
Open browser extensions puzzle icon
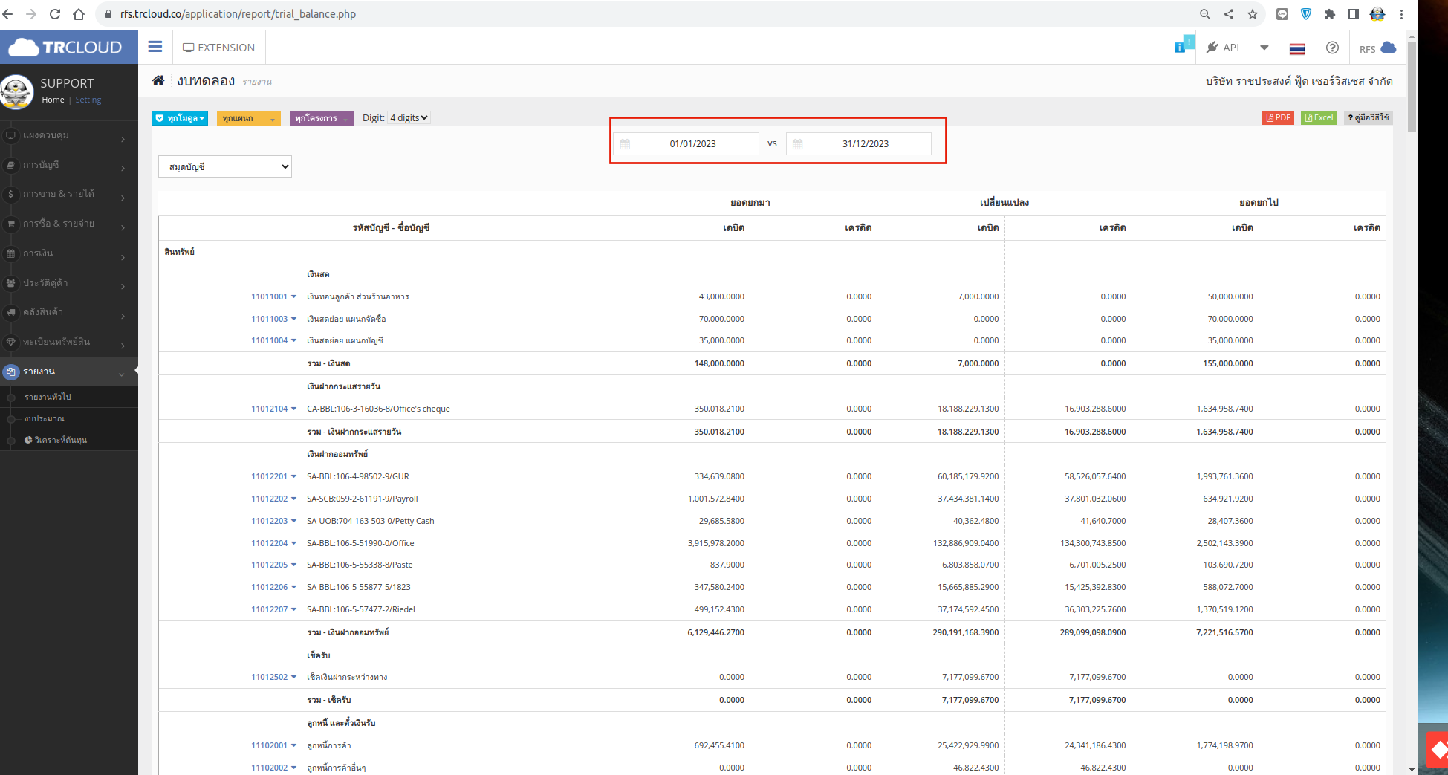(x=1330, y=14)
